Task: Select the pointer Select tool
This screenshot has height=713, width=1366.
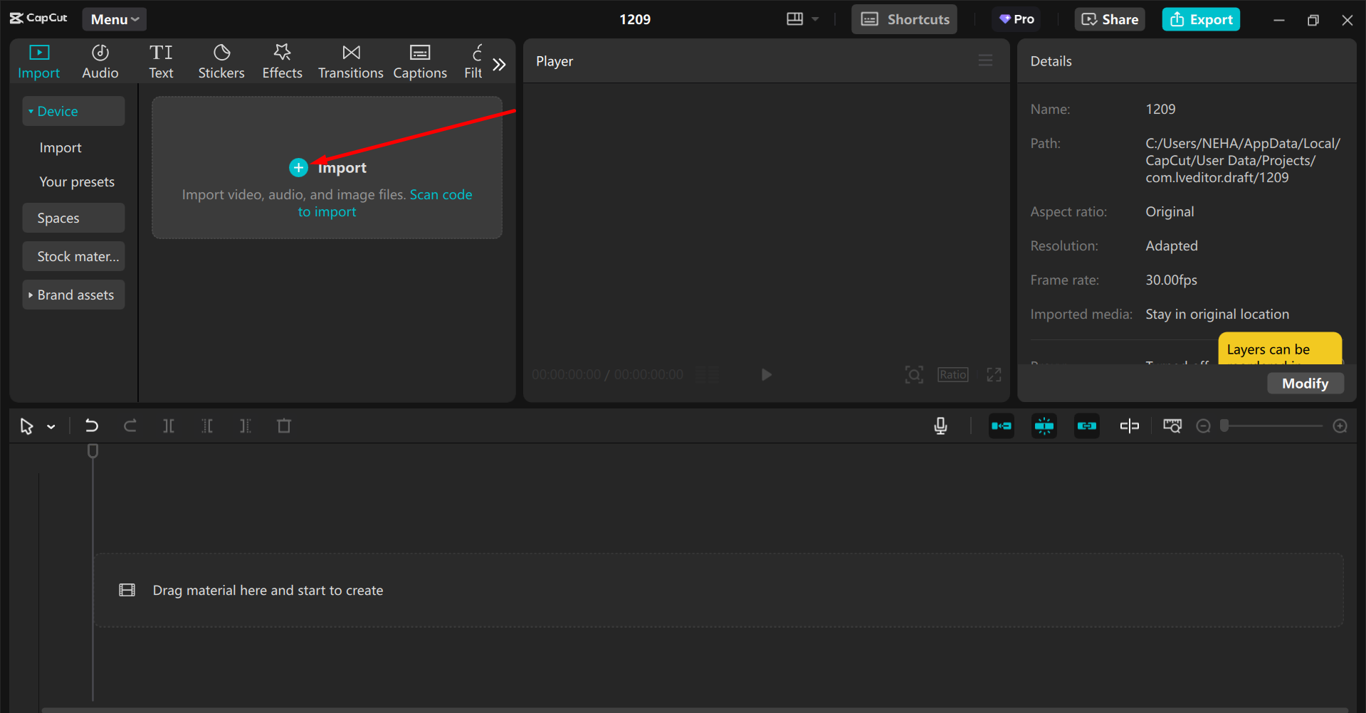Action: click(26, 426)
